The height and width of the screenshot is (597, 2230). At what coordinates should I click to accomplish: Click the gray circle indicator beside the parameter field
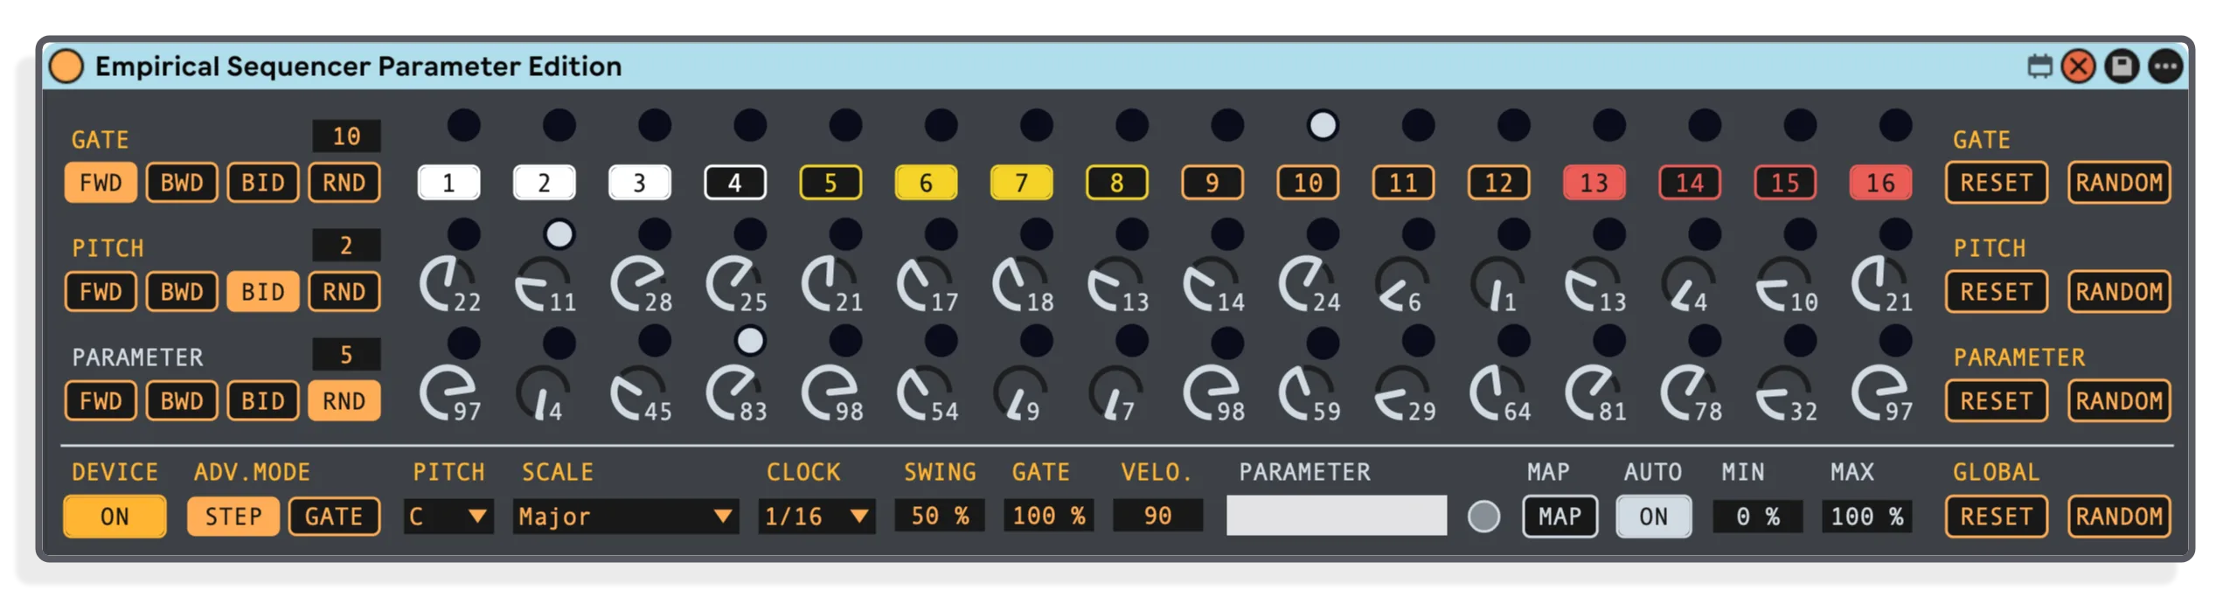(1483, 516)
